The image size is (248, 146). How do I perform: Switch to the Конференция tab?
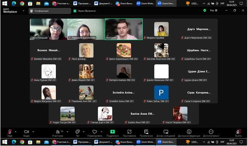point(50,11)
